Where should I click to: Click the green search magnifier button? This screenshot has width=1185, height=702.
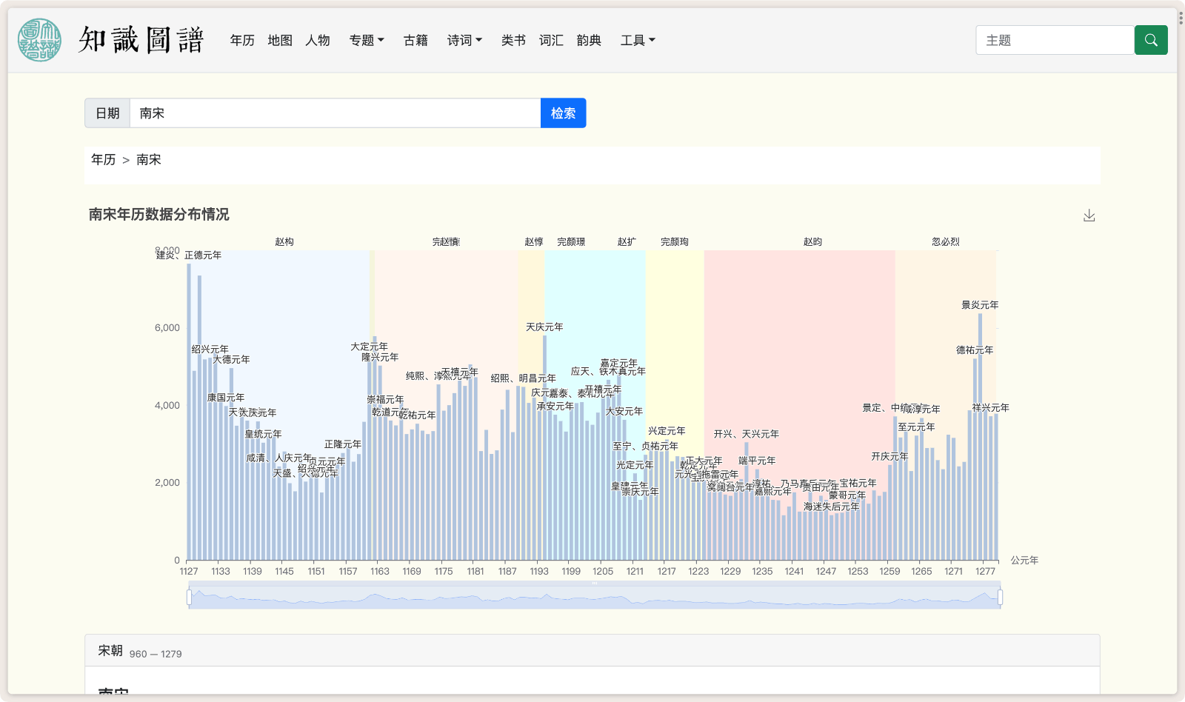[1150, 40]
